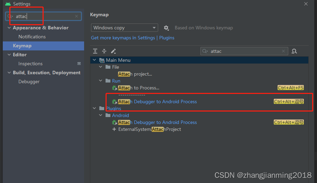Open keymap gear options menu
Image resolution: width=317 pixels, height=183 pixels.
(x=166, y=28)
